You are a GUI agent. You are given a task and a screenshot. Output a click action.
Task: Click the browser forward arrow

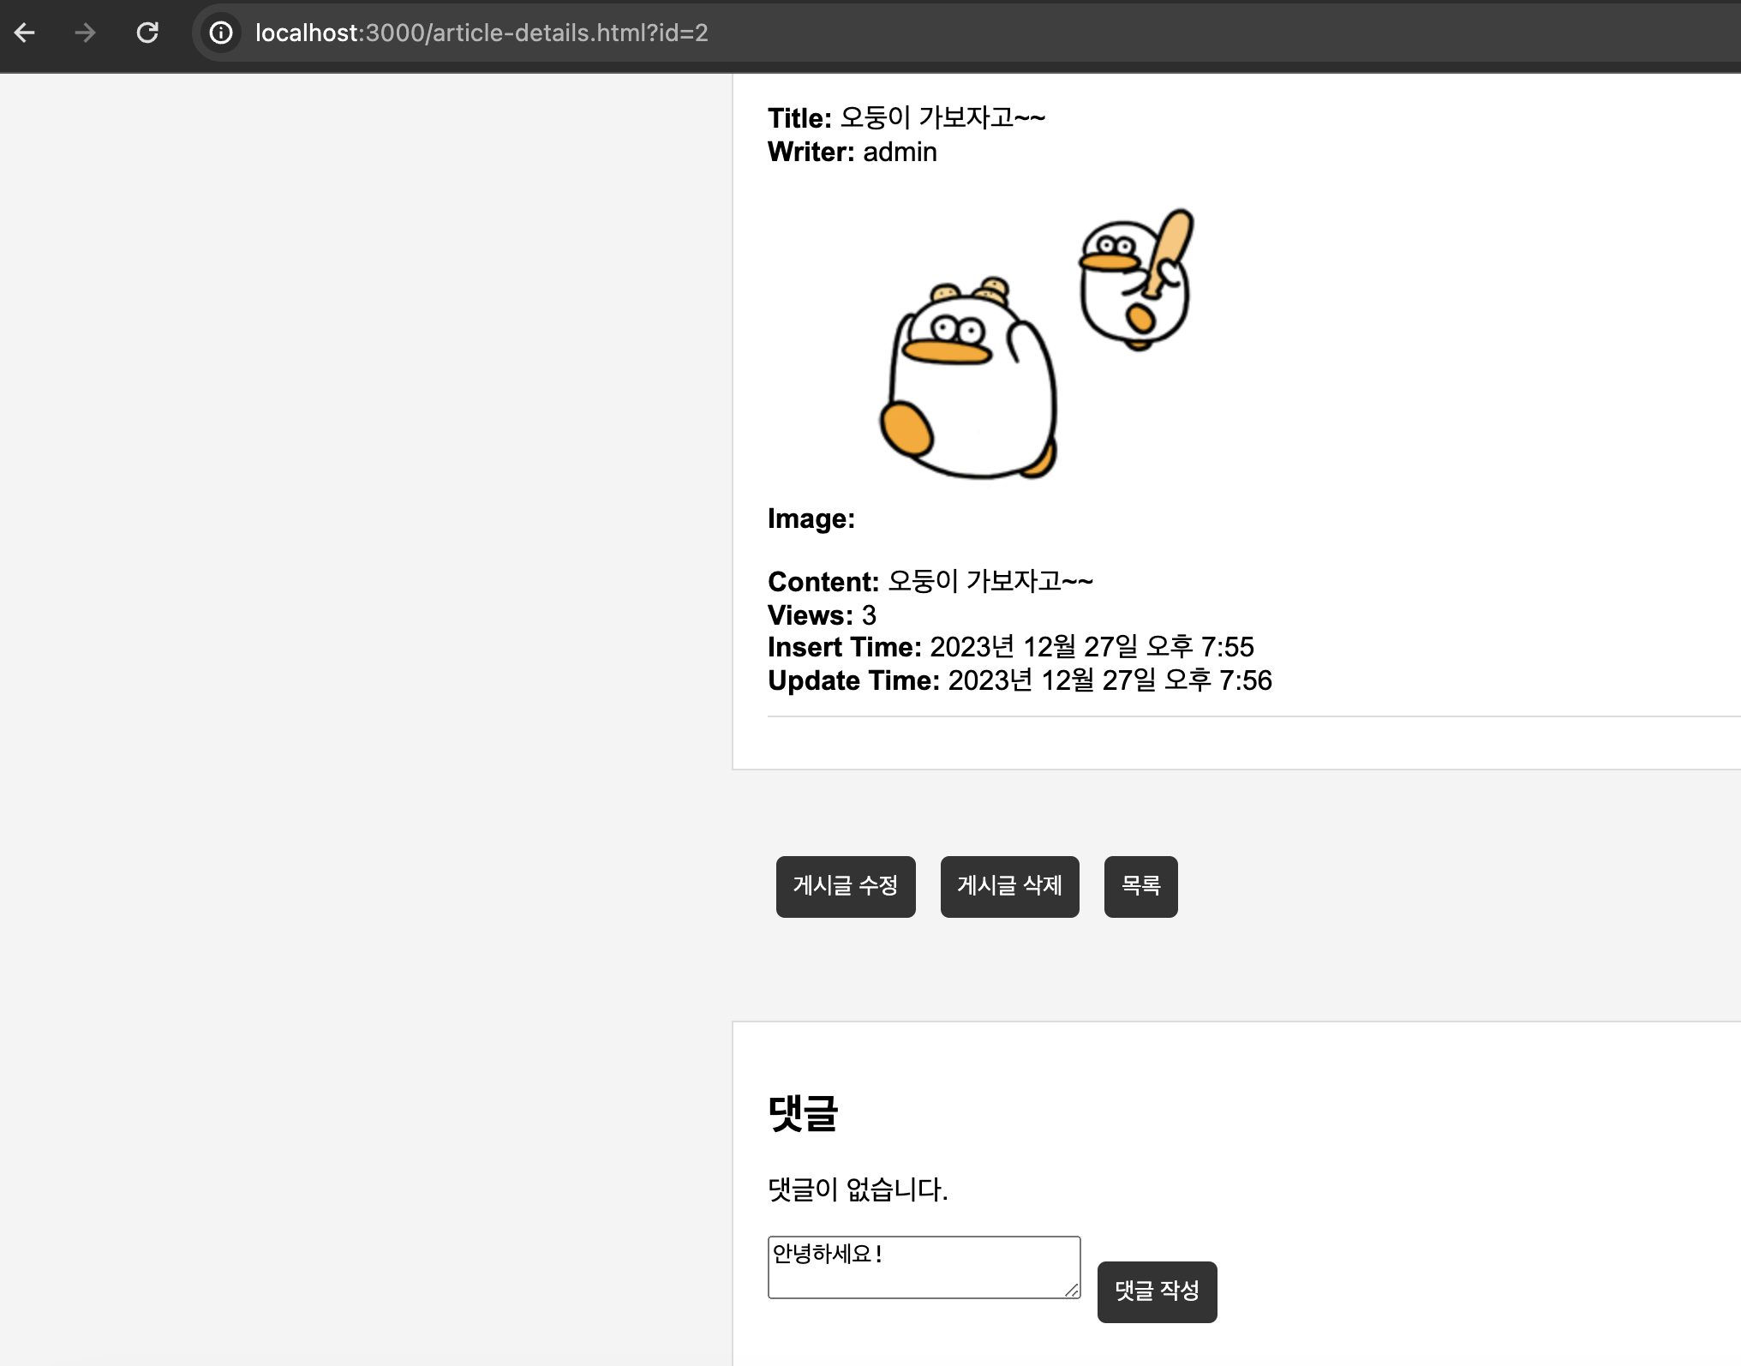(x=85, y=33)
